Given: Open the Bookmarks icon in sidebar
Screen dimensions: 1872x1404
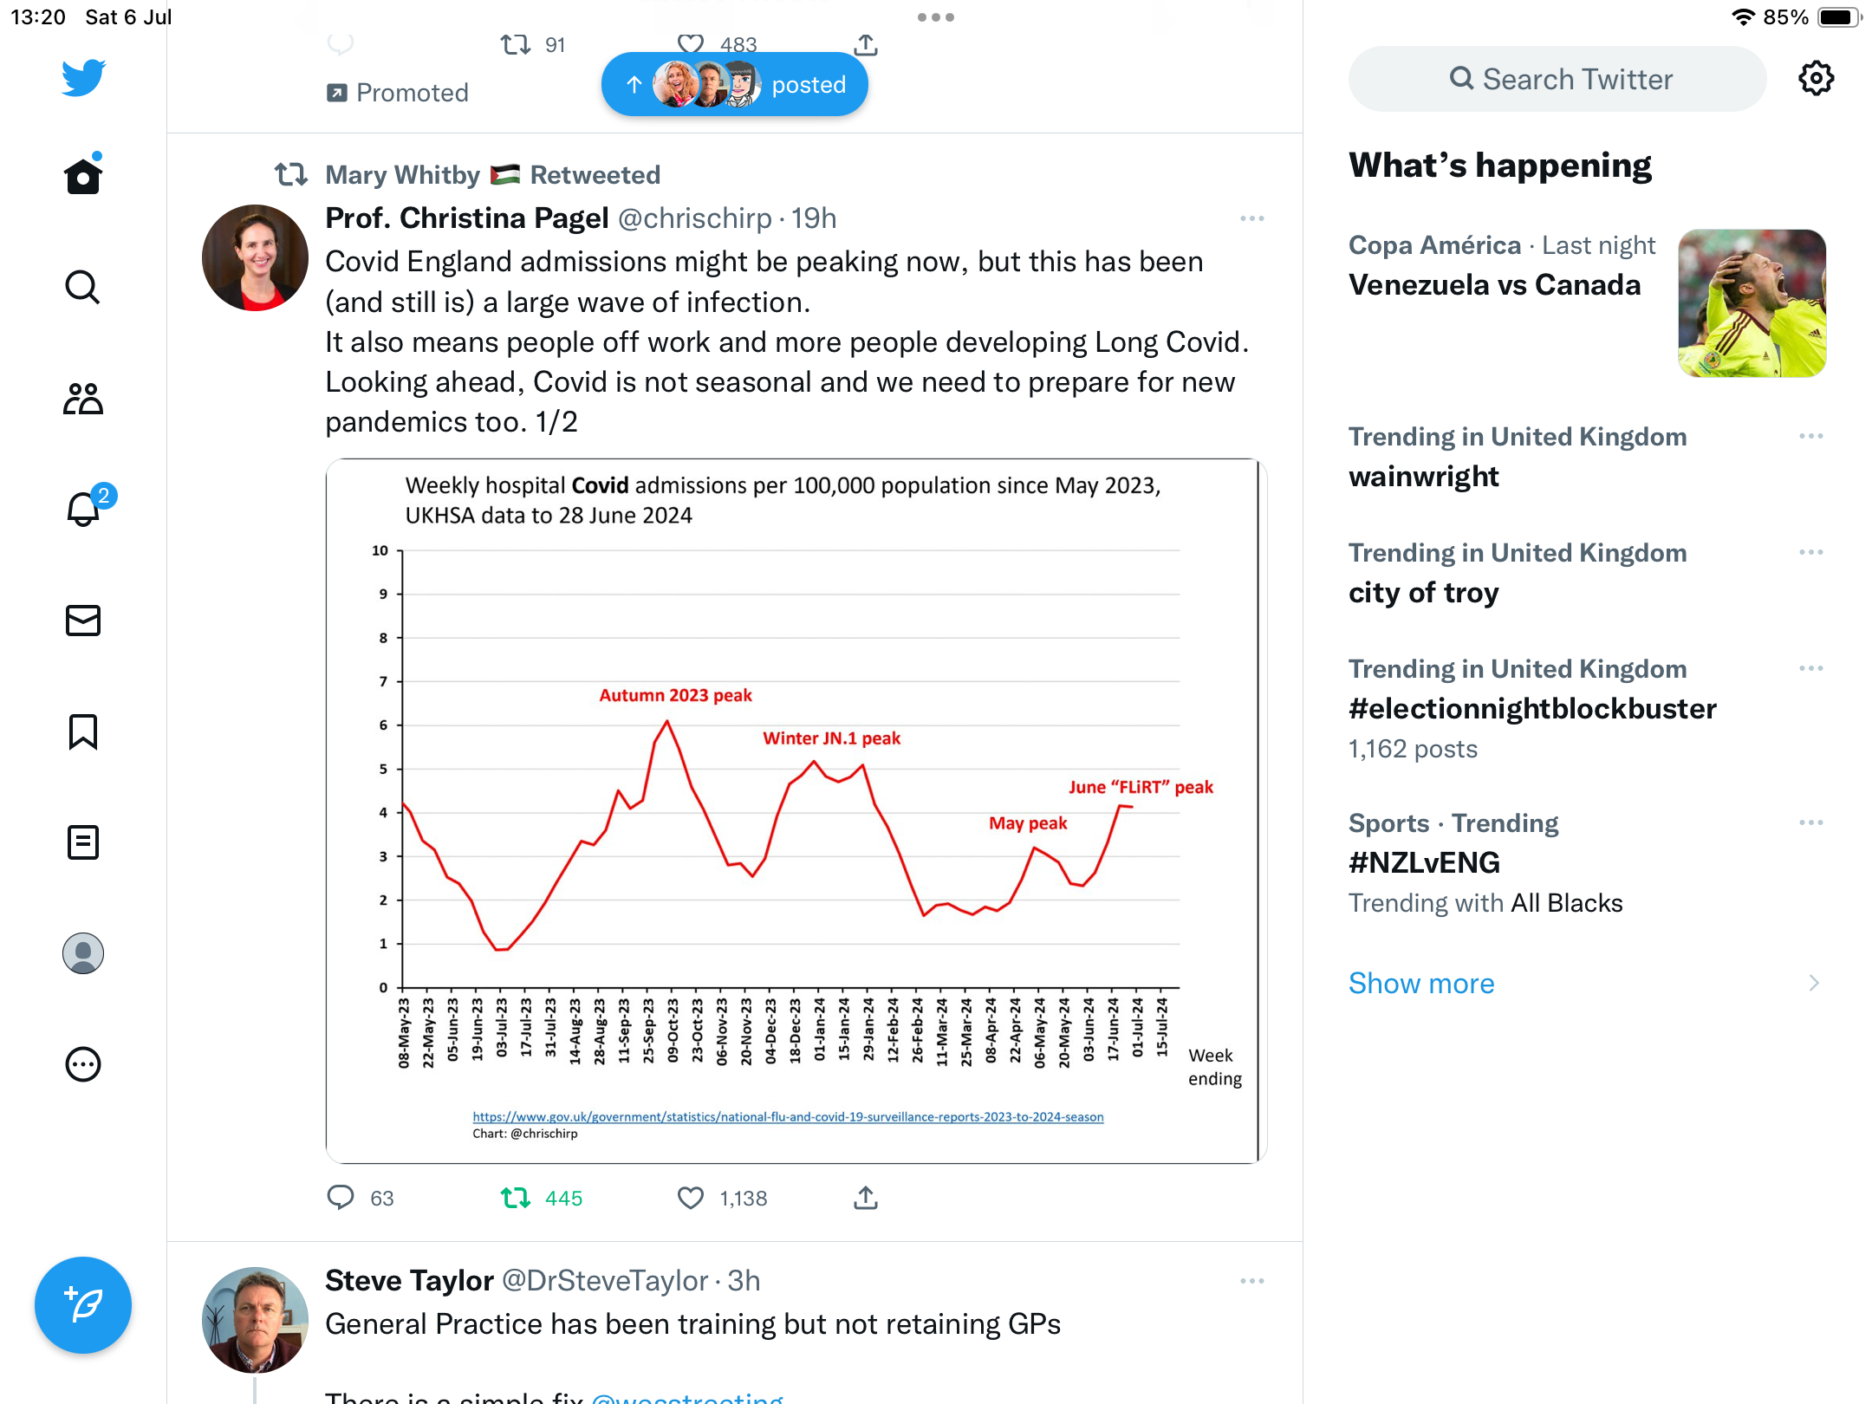Looking at the screenshot, I should click(83, 731).
